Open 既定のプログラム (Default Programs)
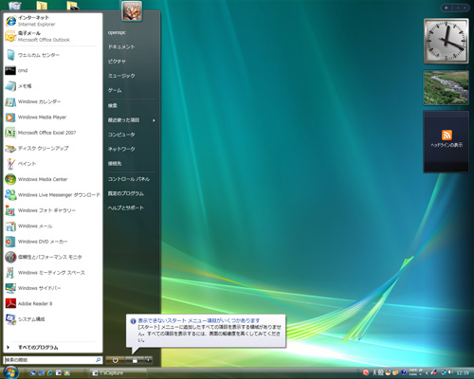474x379 pixels. pos(131,193)
